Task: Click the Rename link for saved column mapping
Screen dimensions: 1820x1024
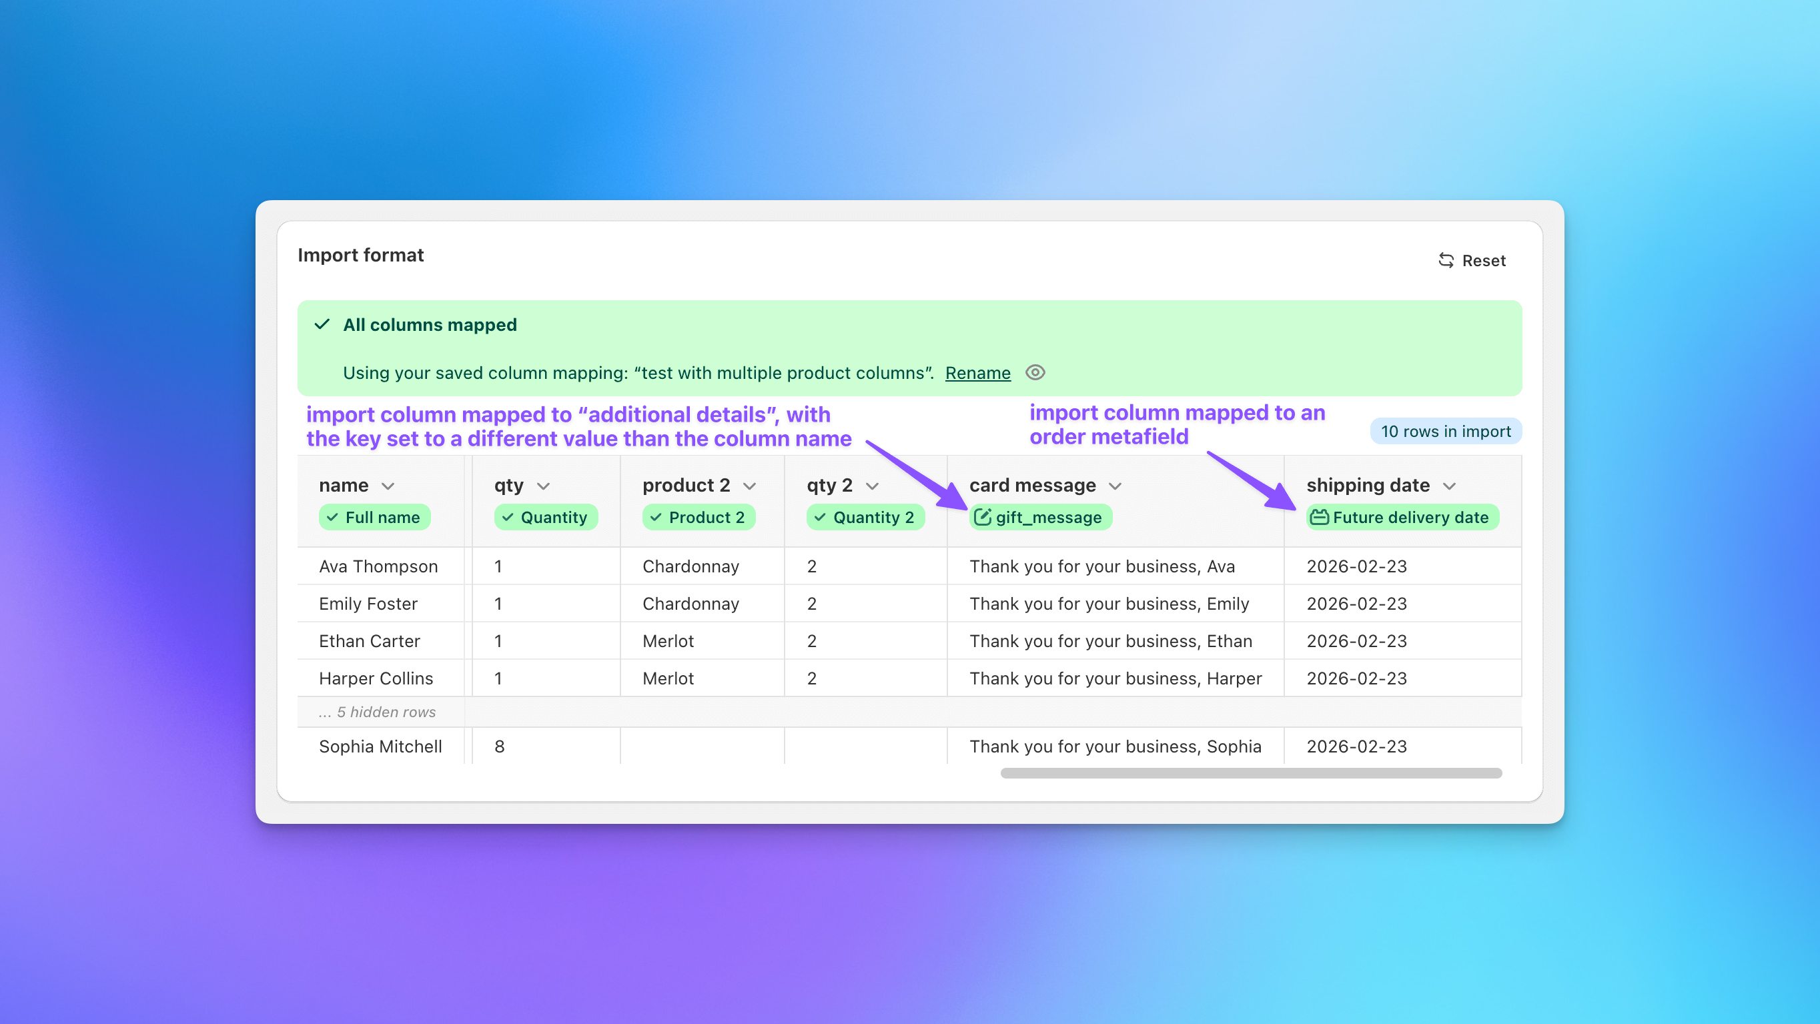Action: pos(978,372)
